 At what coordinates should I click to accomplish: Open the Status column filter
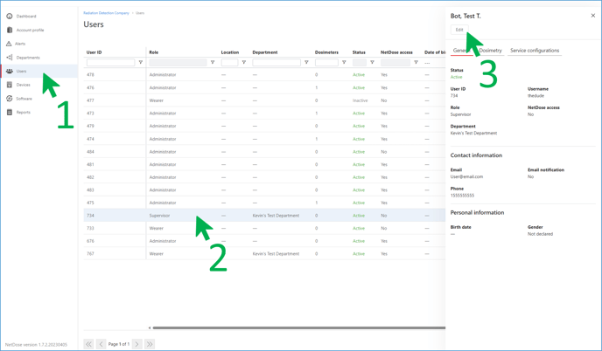(372, 63)
